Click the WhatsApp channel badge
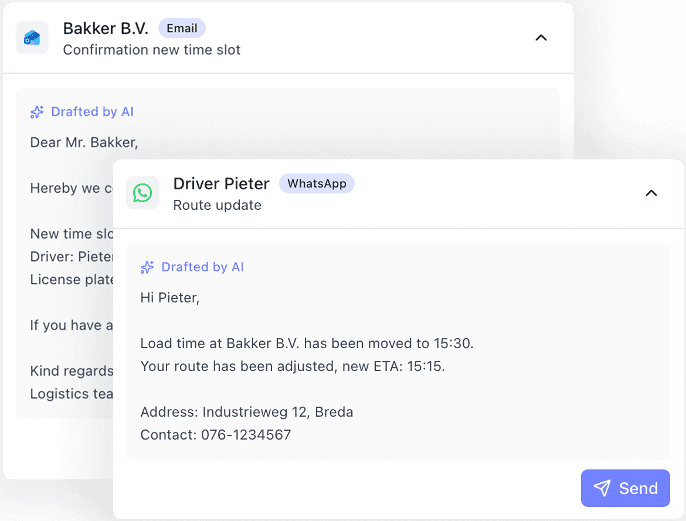The image size is (686, 521). click(x=317, y=184)
